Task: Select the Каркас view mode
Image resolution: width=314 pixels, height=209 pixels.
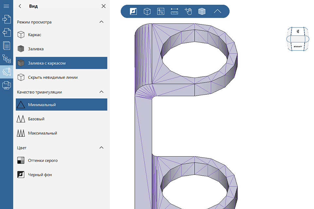Action: tap(61, 35)
